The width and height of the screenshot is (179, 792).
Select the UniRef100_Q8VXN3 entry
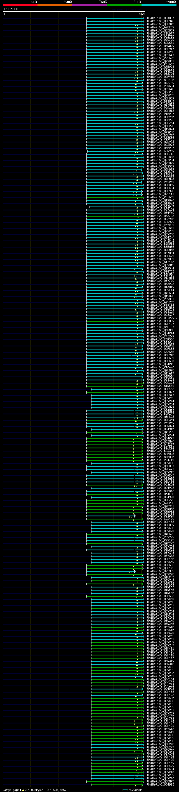pos(161,398)
